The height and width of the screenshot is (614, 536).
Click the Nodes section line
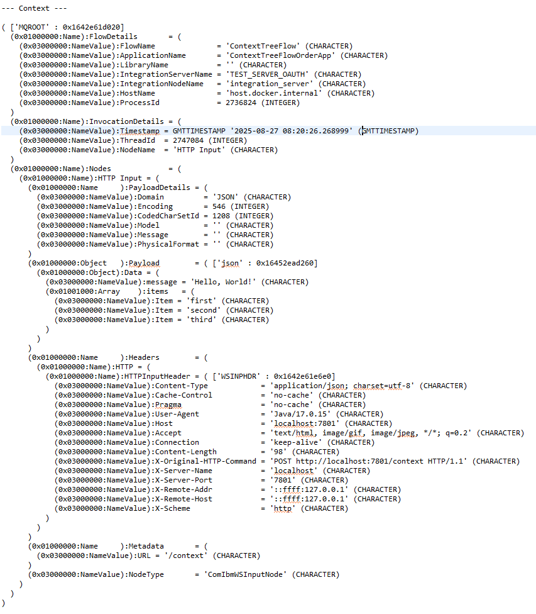click(96, 169)
